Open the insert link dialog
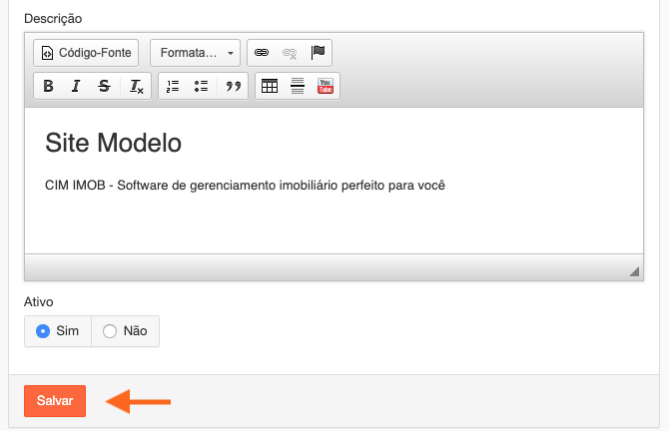669x431 pixels. coord(262,52)
